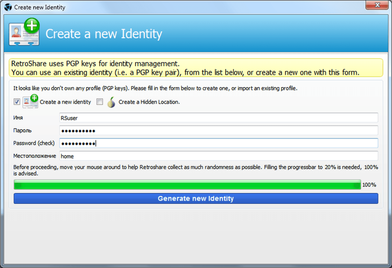The height and width of the screenshot is (268, 392).
Task: Enable the Create a Hidden Location checkbox
Action: tap(100, 102)
